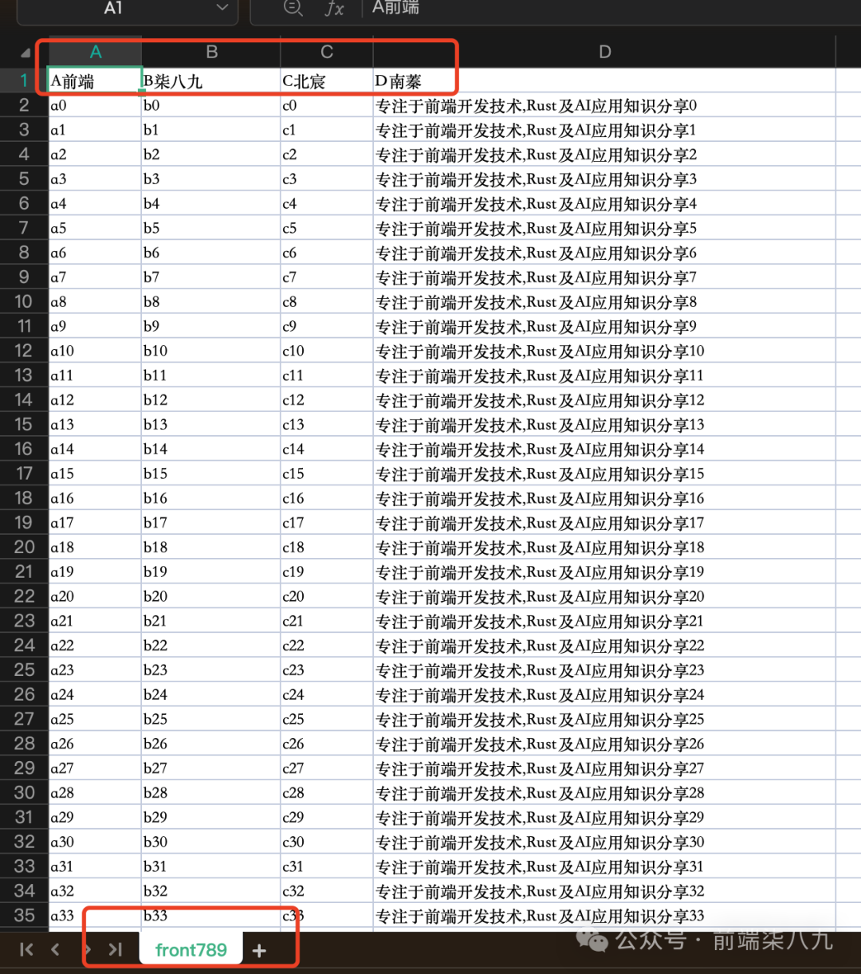Click the formula bar showing A前端

[x=478, y=9]
